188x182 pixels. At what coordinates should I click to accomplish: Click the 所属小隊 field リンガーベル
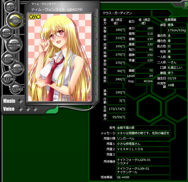pyautogui.click(x=143, y=139)
